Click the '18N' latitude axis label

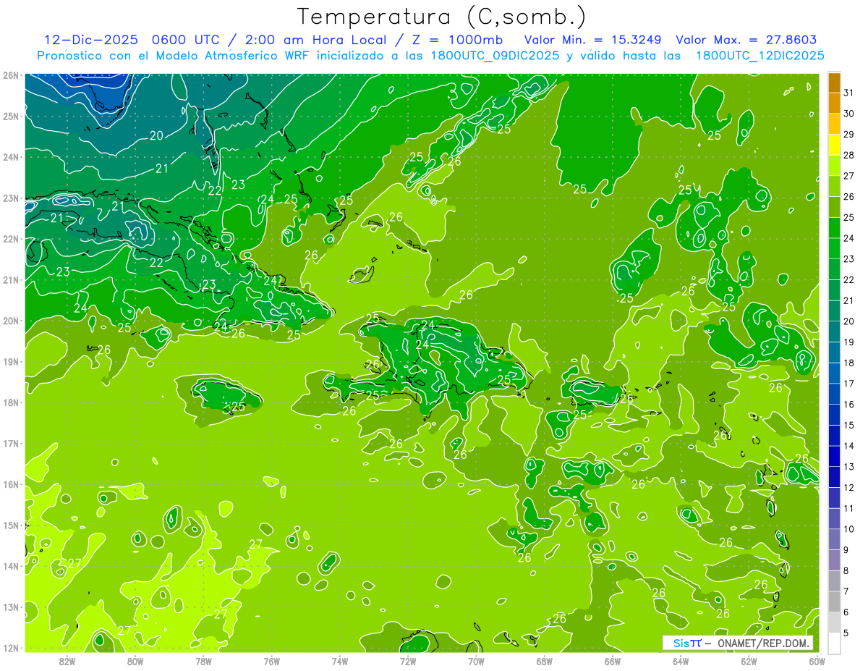pyautogui.click(x=11, y=402)
